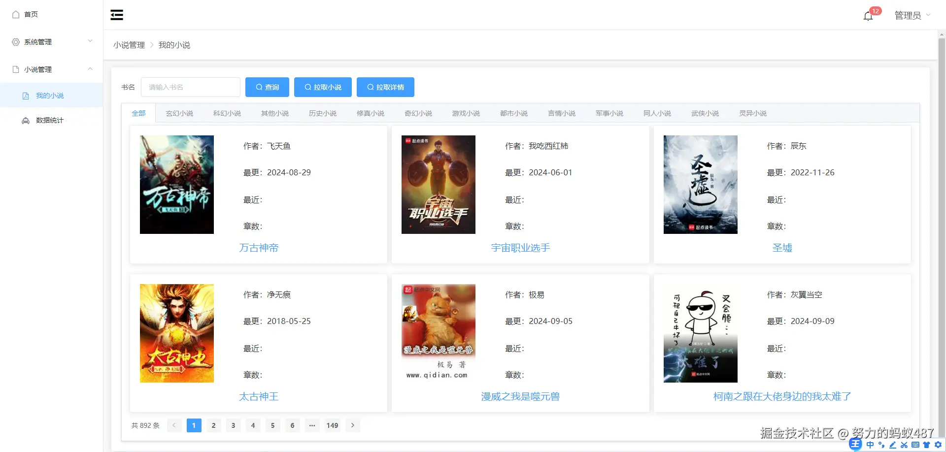Switch to the 玄幻小说 tab

[x=179, y=113]
